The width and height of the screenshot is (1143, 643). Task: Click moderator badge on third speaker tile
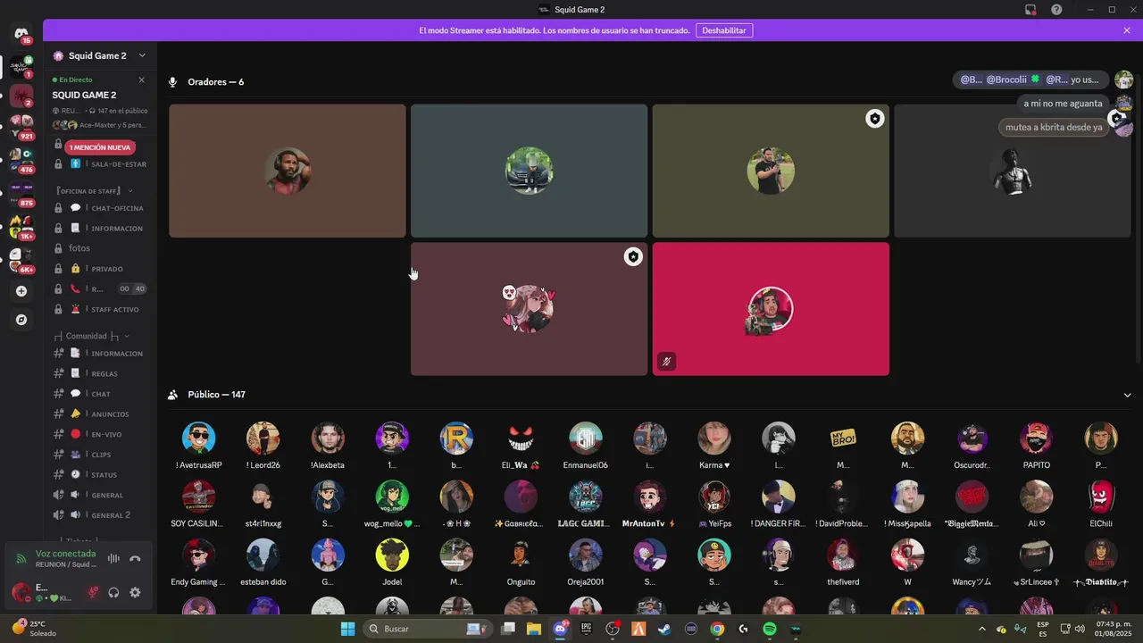click(x=874, y=119)
